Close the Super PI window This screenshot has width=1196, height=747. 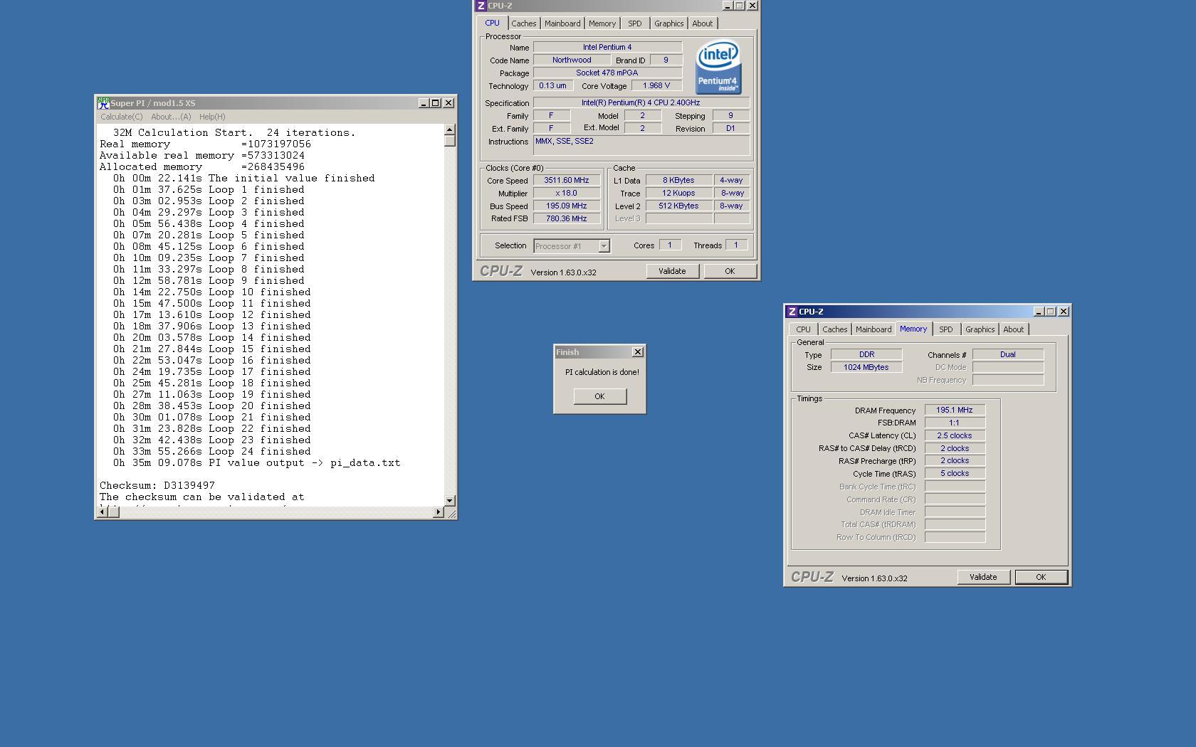[448, 103]
